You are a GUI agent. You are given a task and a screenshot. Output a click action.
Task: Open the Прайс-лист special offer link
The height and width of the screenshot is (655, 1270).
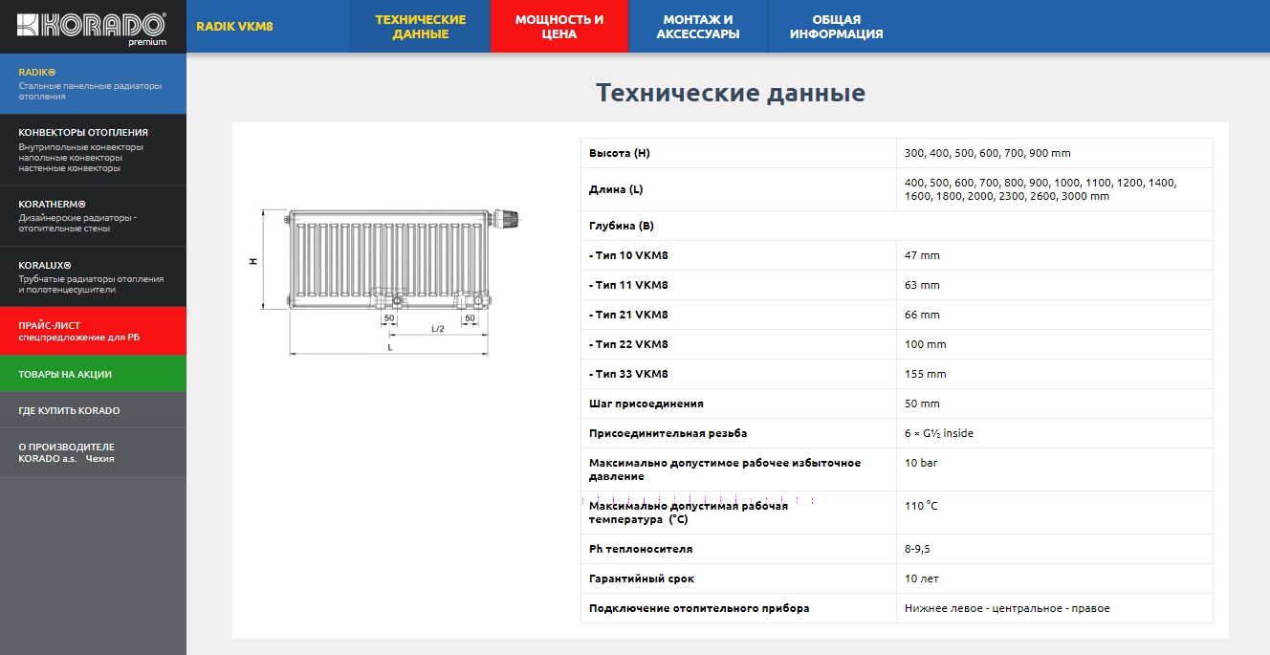tap(93, 331)
